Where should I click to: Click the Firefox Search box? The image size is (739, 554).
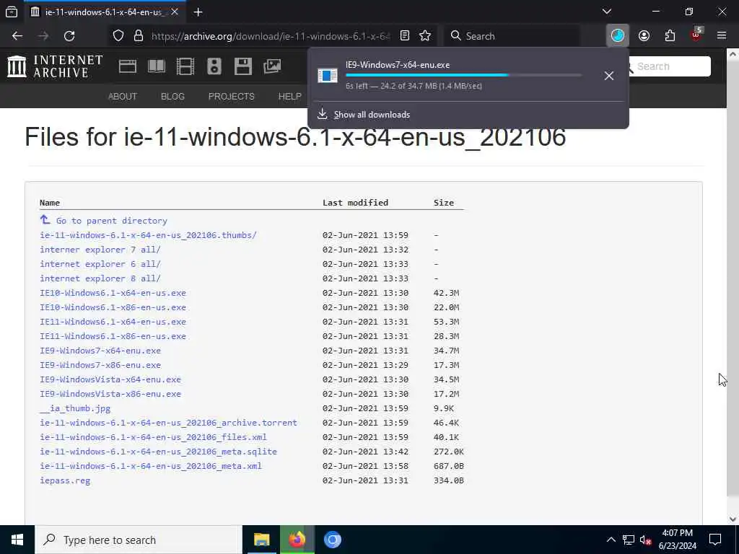(512, 36)
